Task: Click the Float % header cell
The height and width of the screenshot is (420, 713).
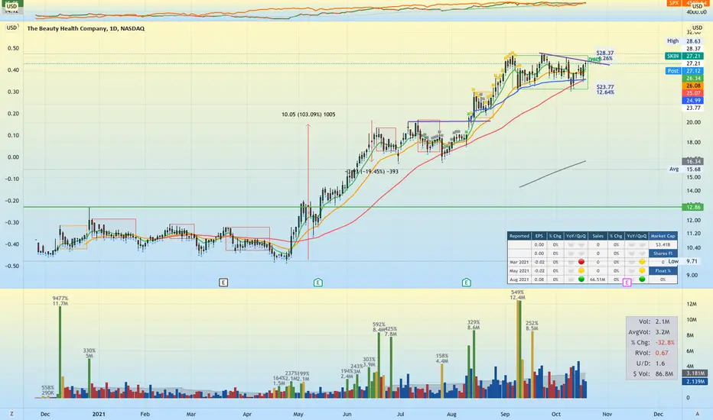Action: 663,270
